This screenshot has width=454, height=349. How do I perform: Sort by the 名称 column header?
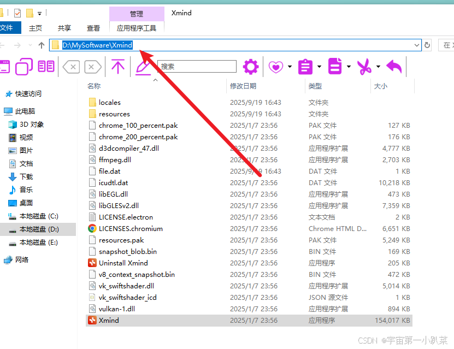(94, 86)
